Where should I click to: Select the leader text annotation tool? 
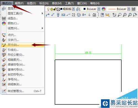(x=48, y=15)
